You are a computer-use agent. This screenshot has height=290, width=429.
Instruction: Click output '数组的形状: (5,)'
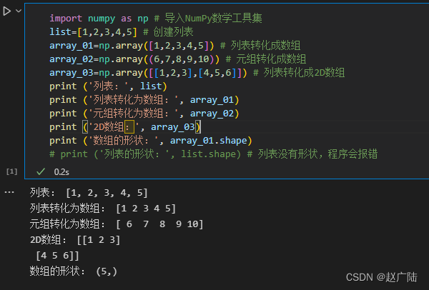(74, 271)
